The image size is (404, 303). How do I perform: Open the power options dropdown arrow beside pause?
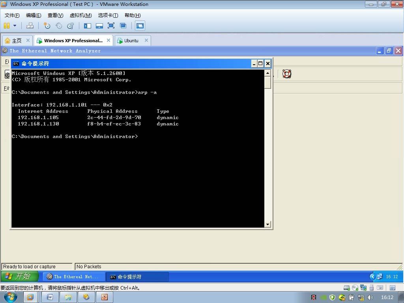tap(15, 26)
